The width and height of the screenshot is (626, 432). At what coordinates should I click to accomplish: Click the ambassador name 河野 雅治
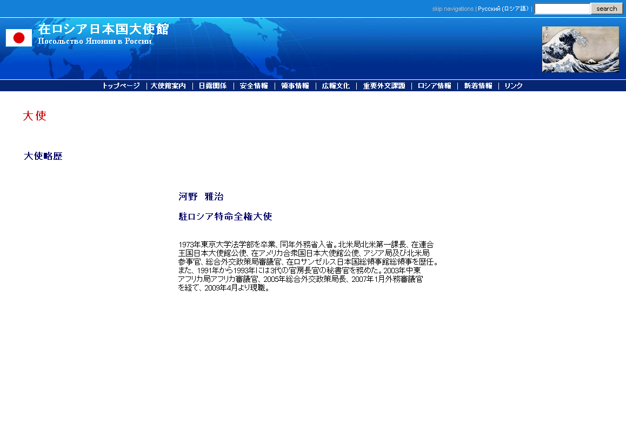[201, 197]
